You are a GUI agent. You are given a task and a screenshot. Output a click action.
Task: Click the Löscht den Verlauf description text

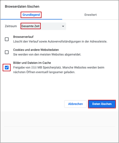click(60, 42)
